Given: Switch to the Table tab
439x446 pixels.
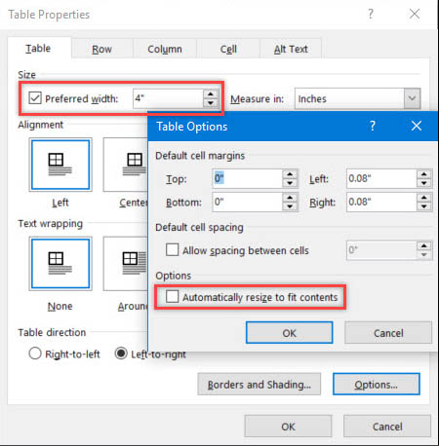Looking at the screenshot, I should [38, 49].
